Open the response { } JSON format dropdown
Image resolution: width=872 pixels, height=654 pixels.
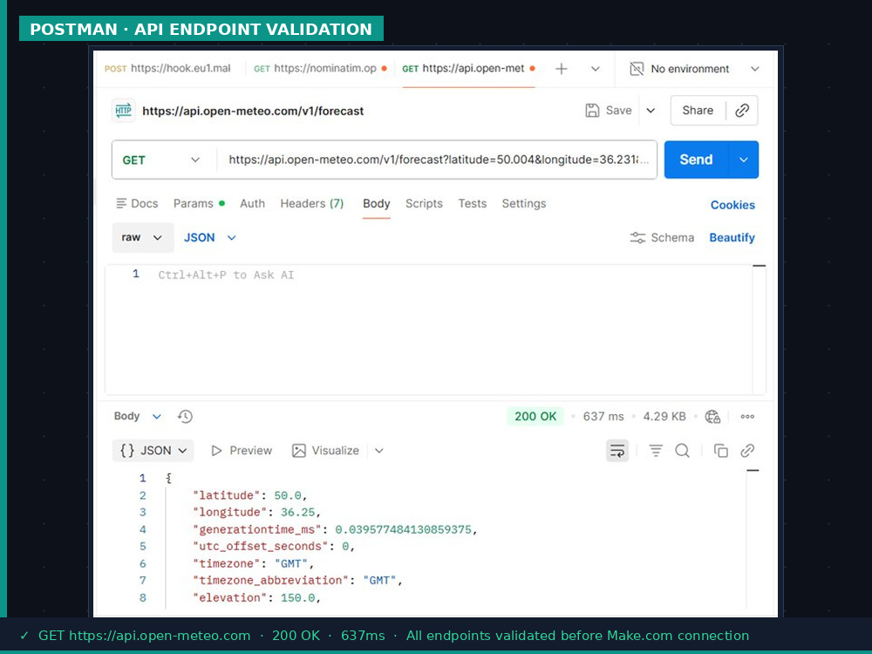tap(153, 451)
